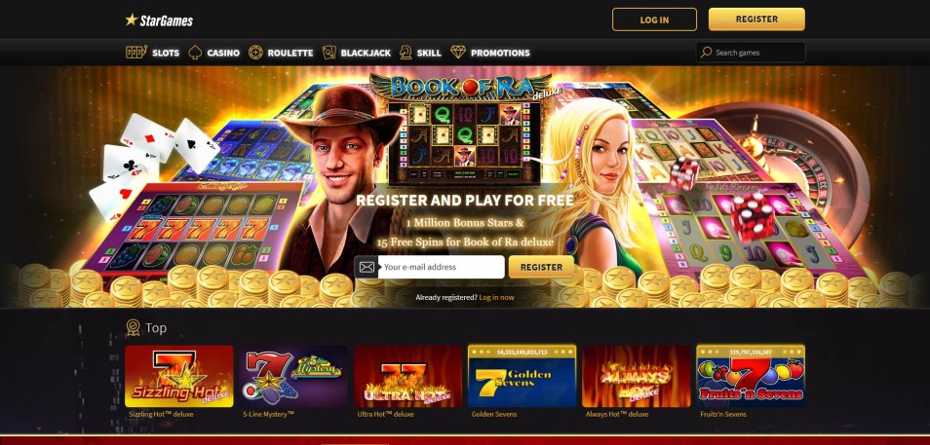
Task: Click the StarGames star logo
Action: pyautogui.click(x=131, y=19)
